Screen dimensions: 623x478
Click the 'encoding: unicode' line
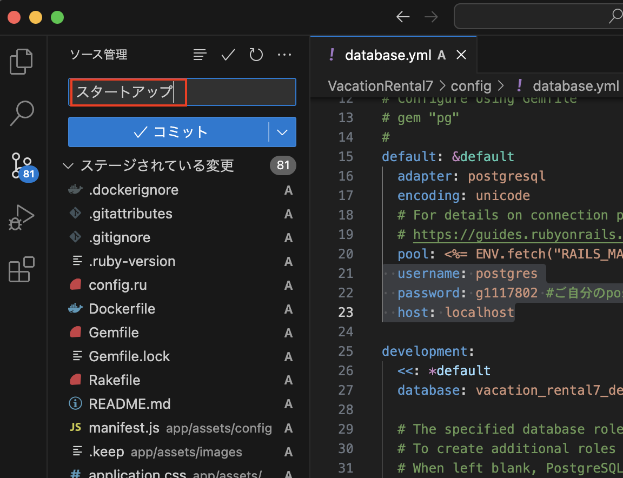(463, 196)
